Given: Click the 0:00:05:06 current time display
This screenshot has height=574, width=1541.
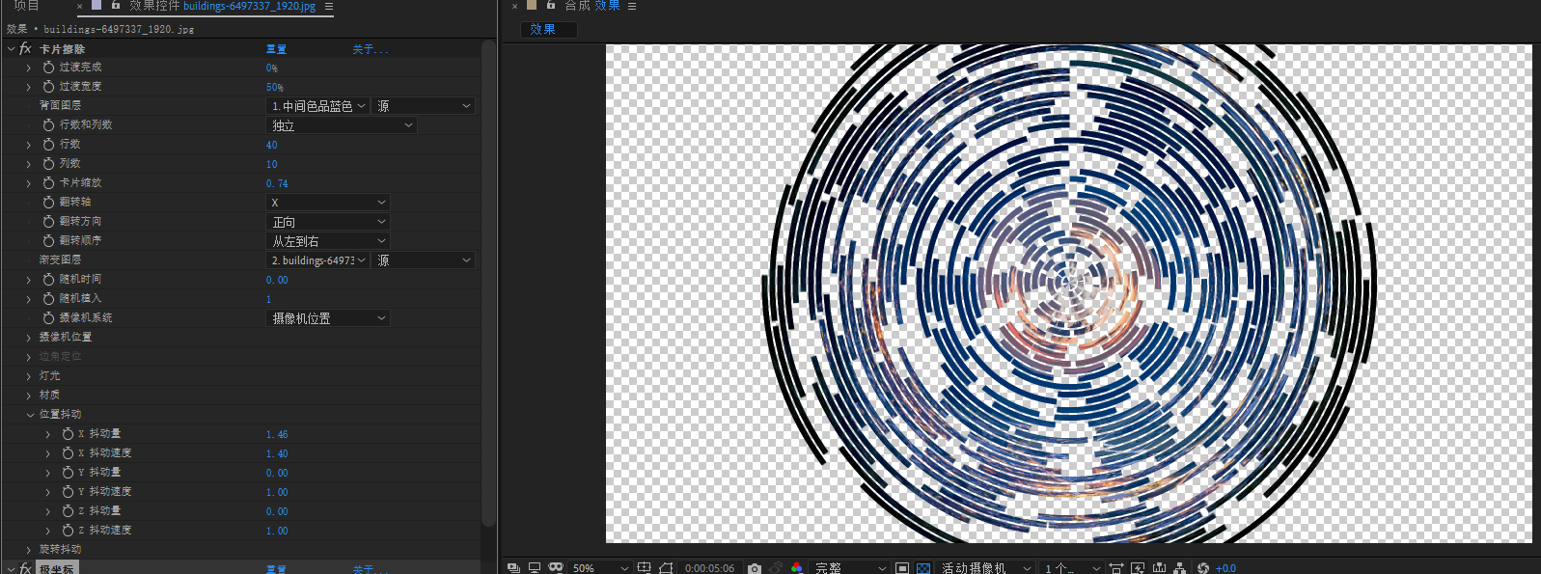Looking at the screenshot, I should pos(709,568).
